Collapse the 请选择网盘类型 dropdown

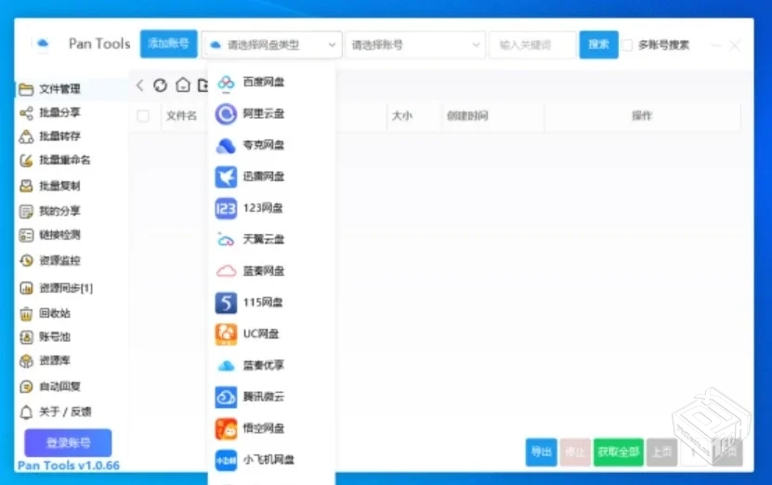pyautogui.click(x=272, y=45)
